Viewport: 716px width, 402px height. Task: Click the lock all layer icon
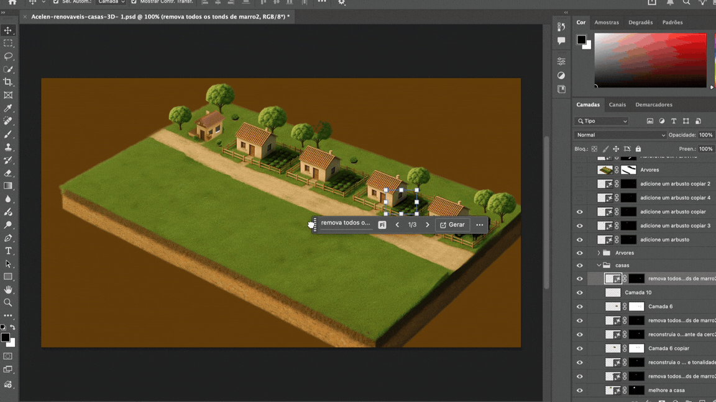(x=638, y=149)
